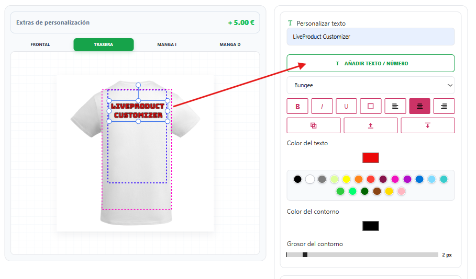Pick the burgundy palette color

click(383, 179)
